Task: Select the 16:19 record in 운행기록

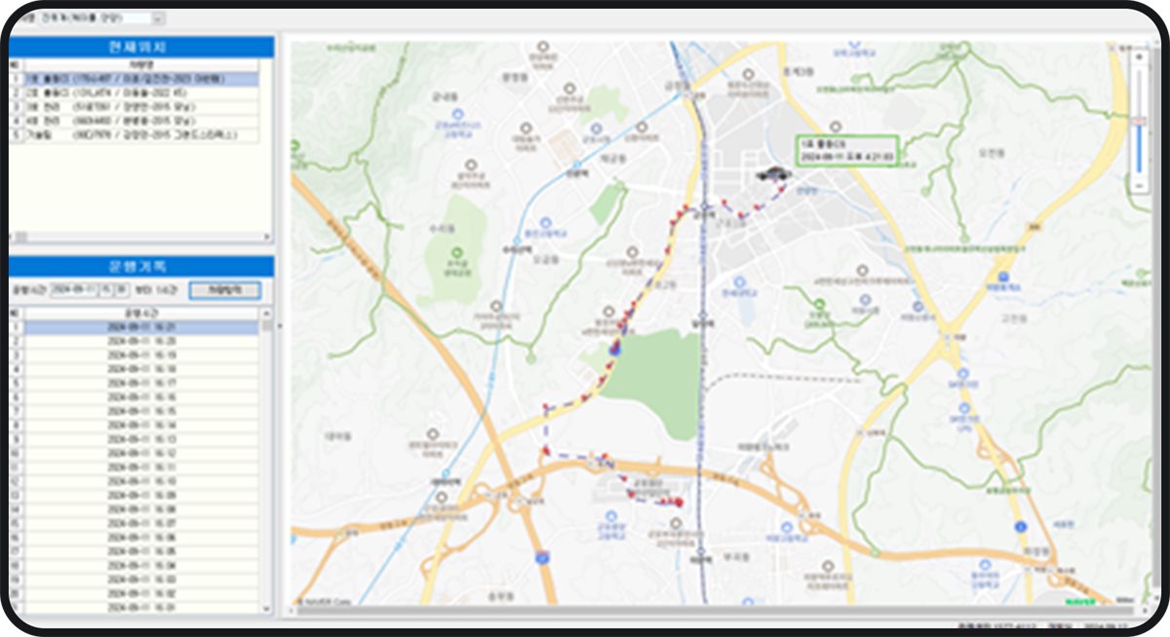Action: (142, 356)
